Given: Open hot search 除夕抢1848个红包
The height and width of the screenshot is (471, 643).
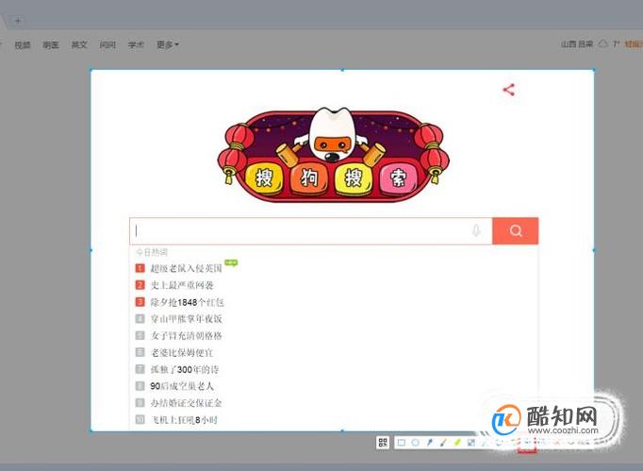Looking at the screenshot, I should coord(187,302).
